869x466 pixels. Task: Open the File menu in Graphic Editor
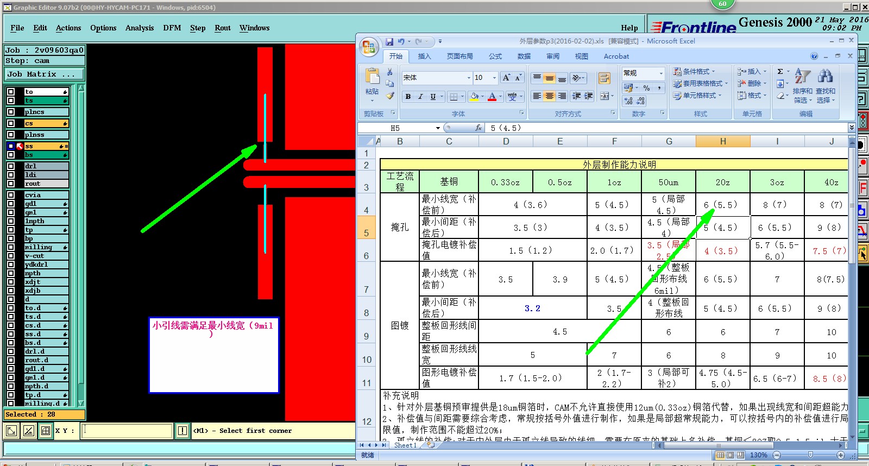[x=17, y=28]
